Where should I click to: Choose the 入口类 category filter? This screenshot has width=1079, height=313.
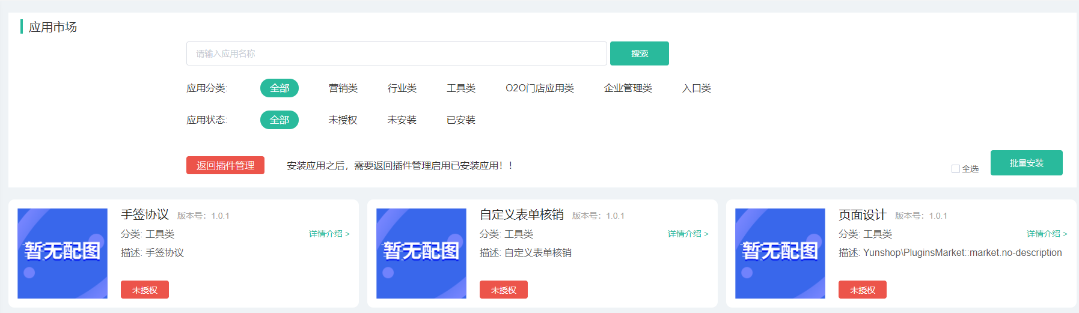pyautogui.click(x=696, y=88)
